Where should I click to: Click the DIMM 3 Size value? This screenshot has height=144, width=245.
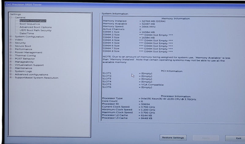pos(147,38)
